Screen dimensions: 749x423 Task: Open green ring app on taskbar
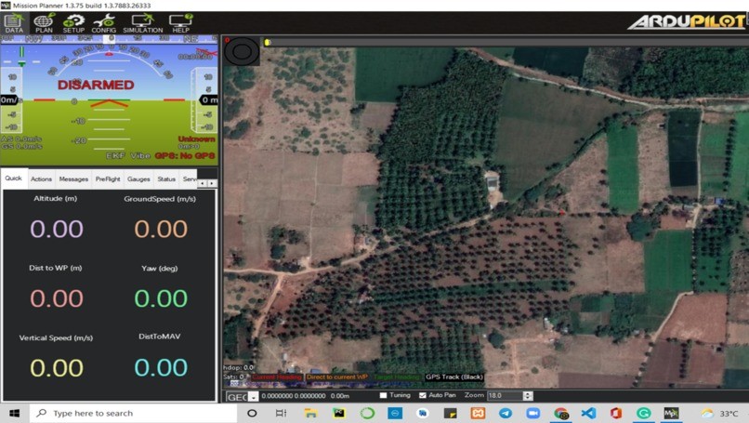point(367,413)
